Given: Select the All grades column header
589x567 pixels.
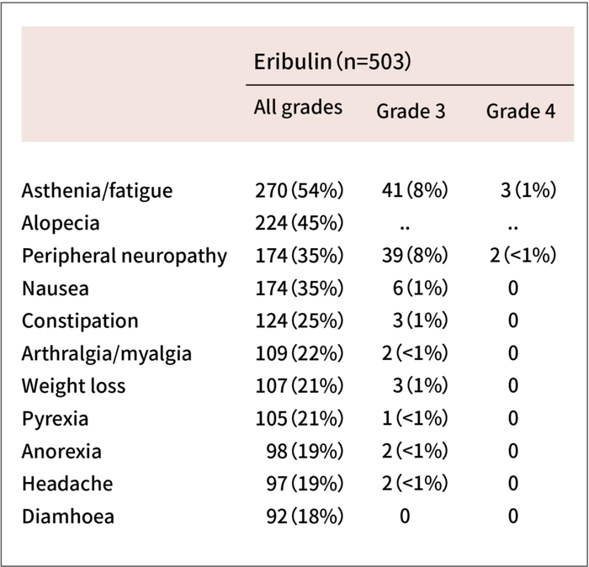Looking at the screenshot, I should click(298, 108).
